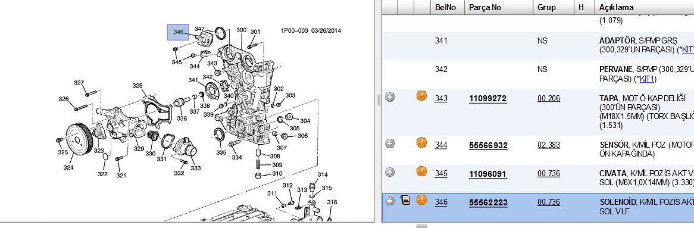Click callout 314 in the diagram
Viewport: 694px width, 228px height.
[x=322, y=174]
